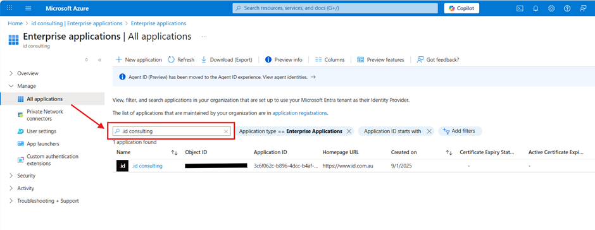The image size is (595, 230).
Task: Open the application registrations link
Action: 300,113
